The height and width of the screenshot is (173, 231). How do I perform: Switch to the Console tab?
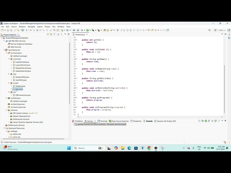(x=148, y=121)
